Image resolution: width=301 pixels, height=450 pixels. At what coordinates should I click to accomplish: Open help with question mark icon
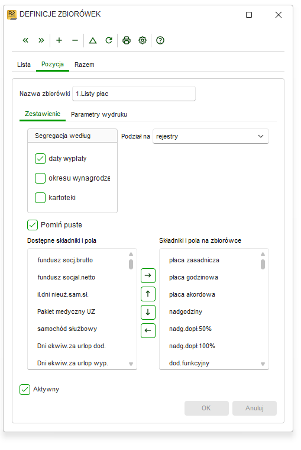pyautogui.click(x=160, y=40)
